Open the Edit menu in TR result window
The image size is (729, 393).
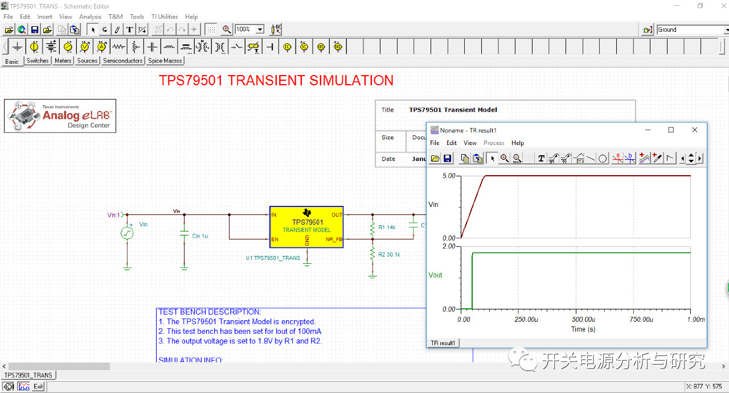[x=452, y=143]
